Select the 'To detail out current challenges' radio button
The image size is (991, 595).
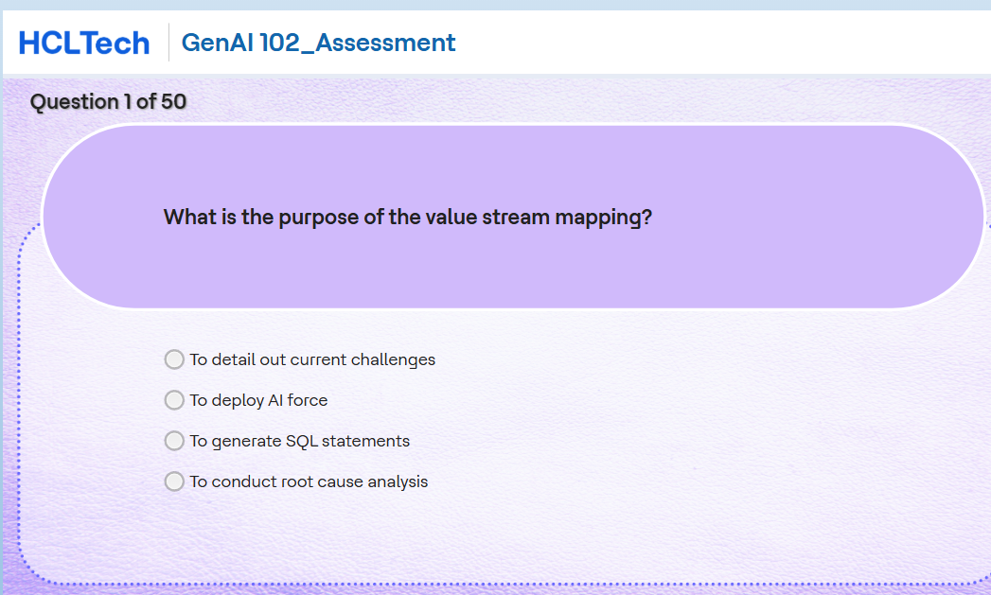[x=174, y=359]
